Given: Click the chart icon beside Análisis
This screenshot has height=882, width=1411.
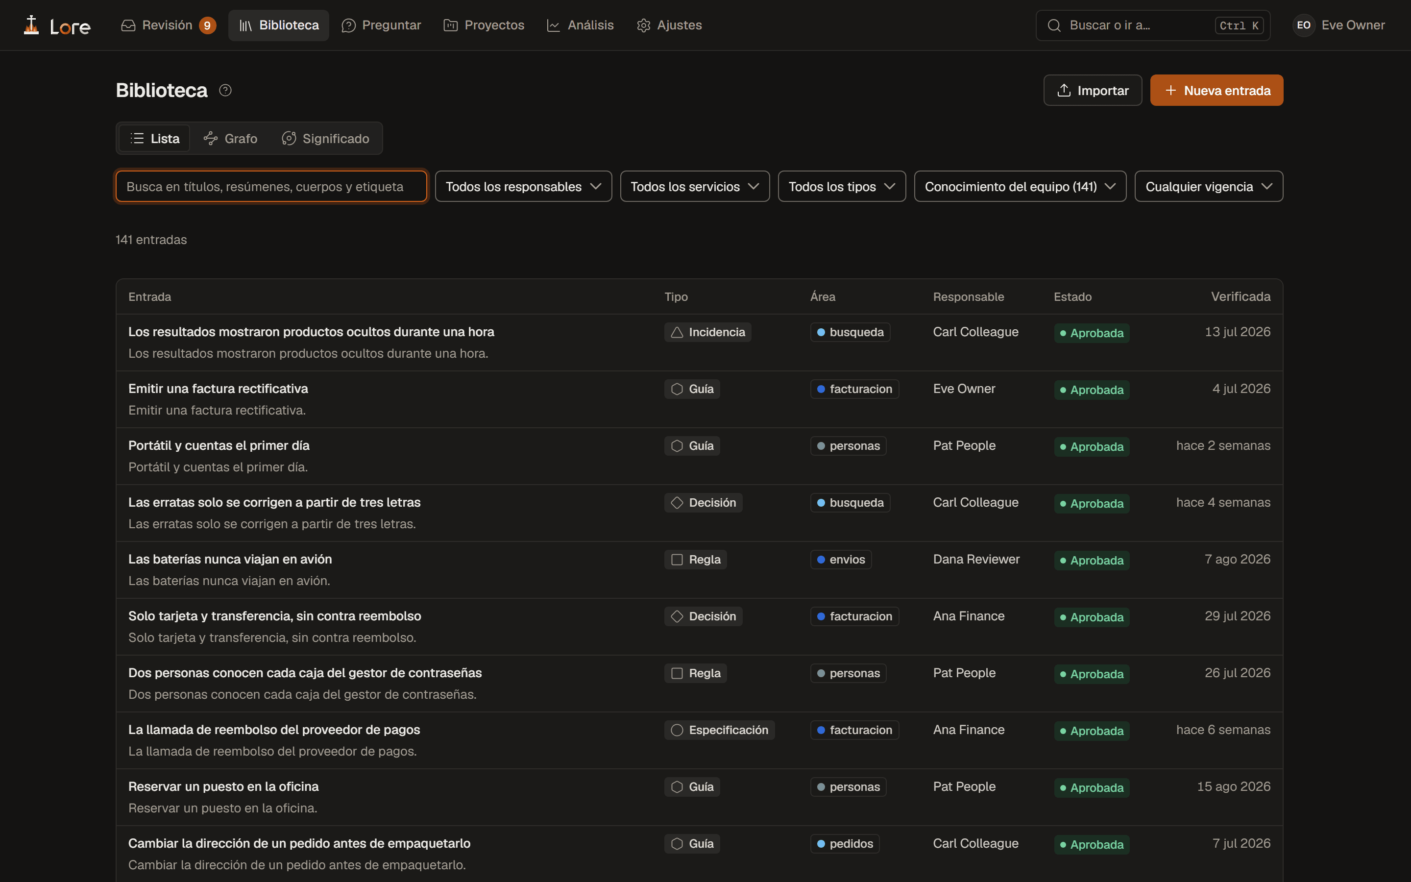Looking at the screenshot, I should click(x=553, y=25).
